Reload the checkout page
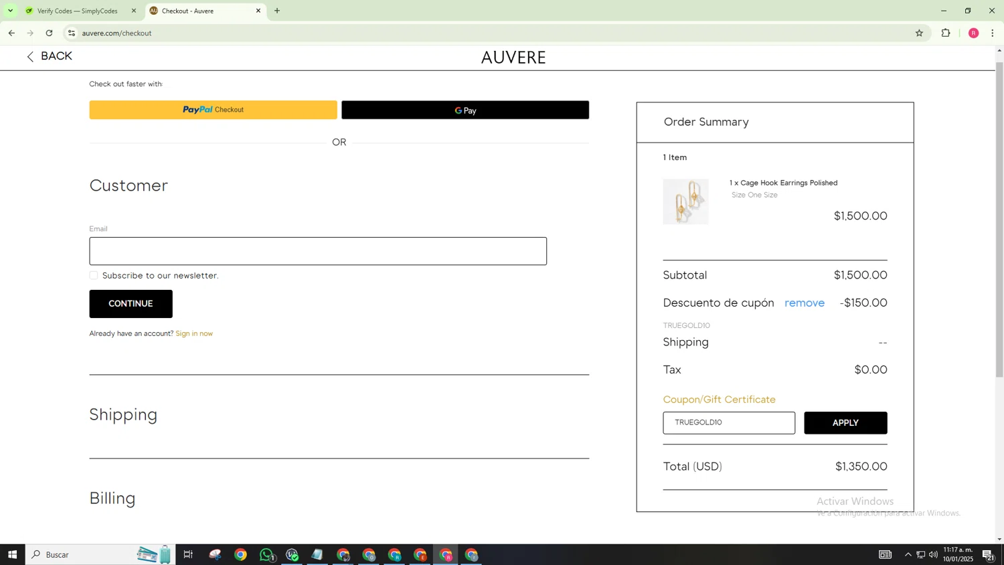This screenshot has width=1004, height=565. pos(50,33)
